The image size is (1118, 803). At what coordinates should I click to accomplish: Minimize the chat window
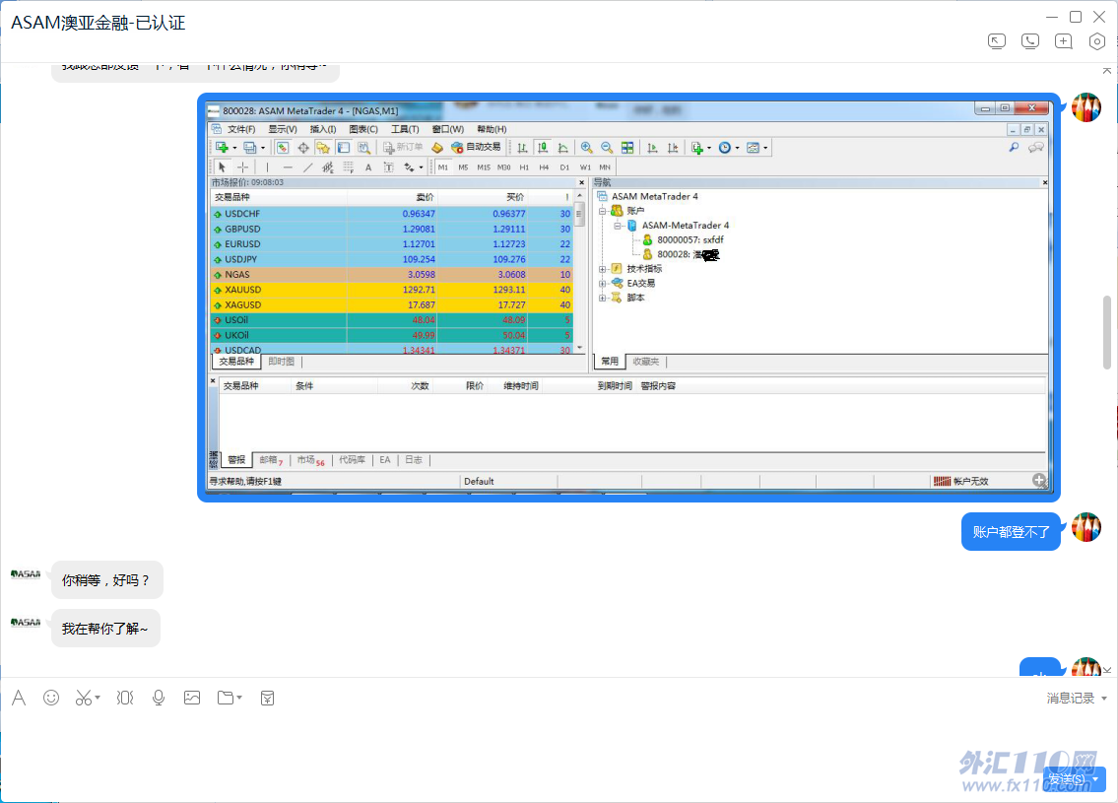pos(1052,17)
